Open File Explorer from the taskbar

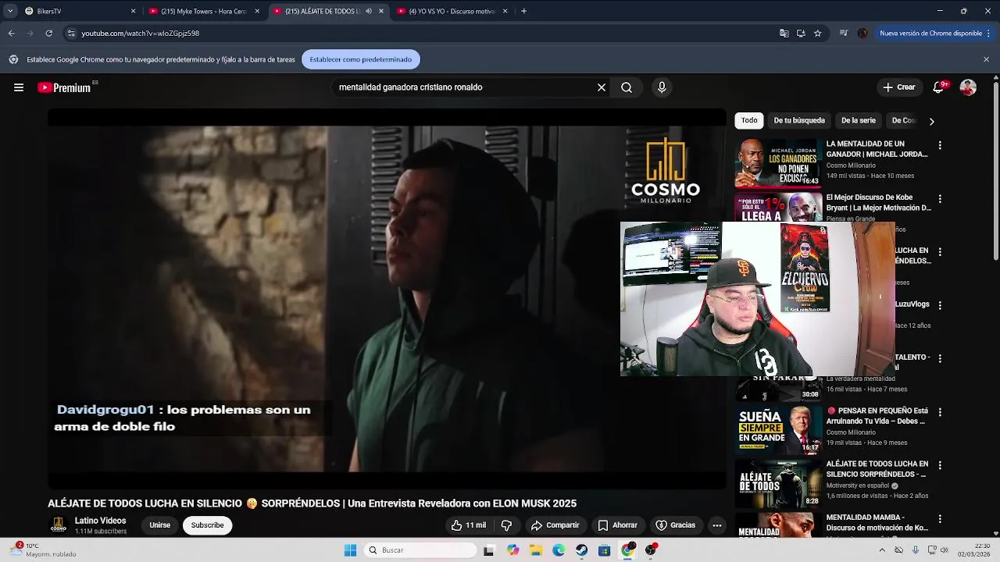coord(536,550)
